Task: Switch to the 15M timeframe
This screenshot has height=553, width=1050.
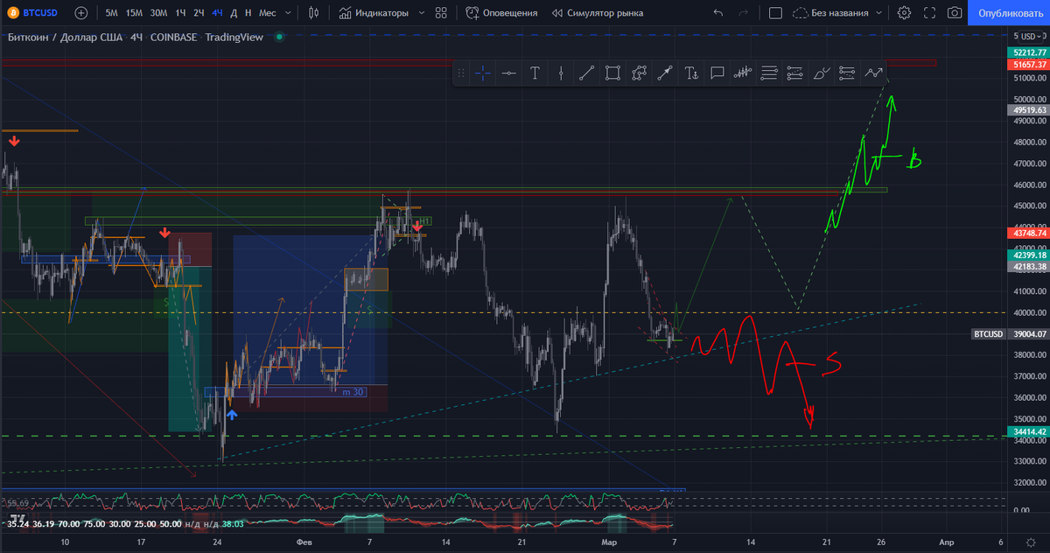Action: click(x=134, y=13)
